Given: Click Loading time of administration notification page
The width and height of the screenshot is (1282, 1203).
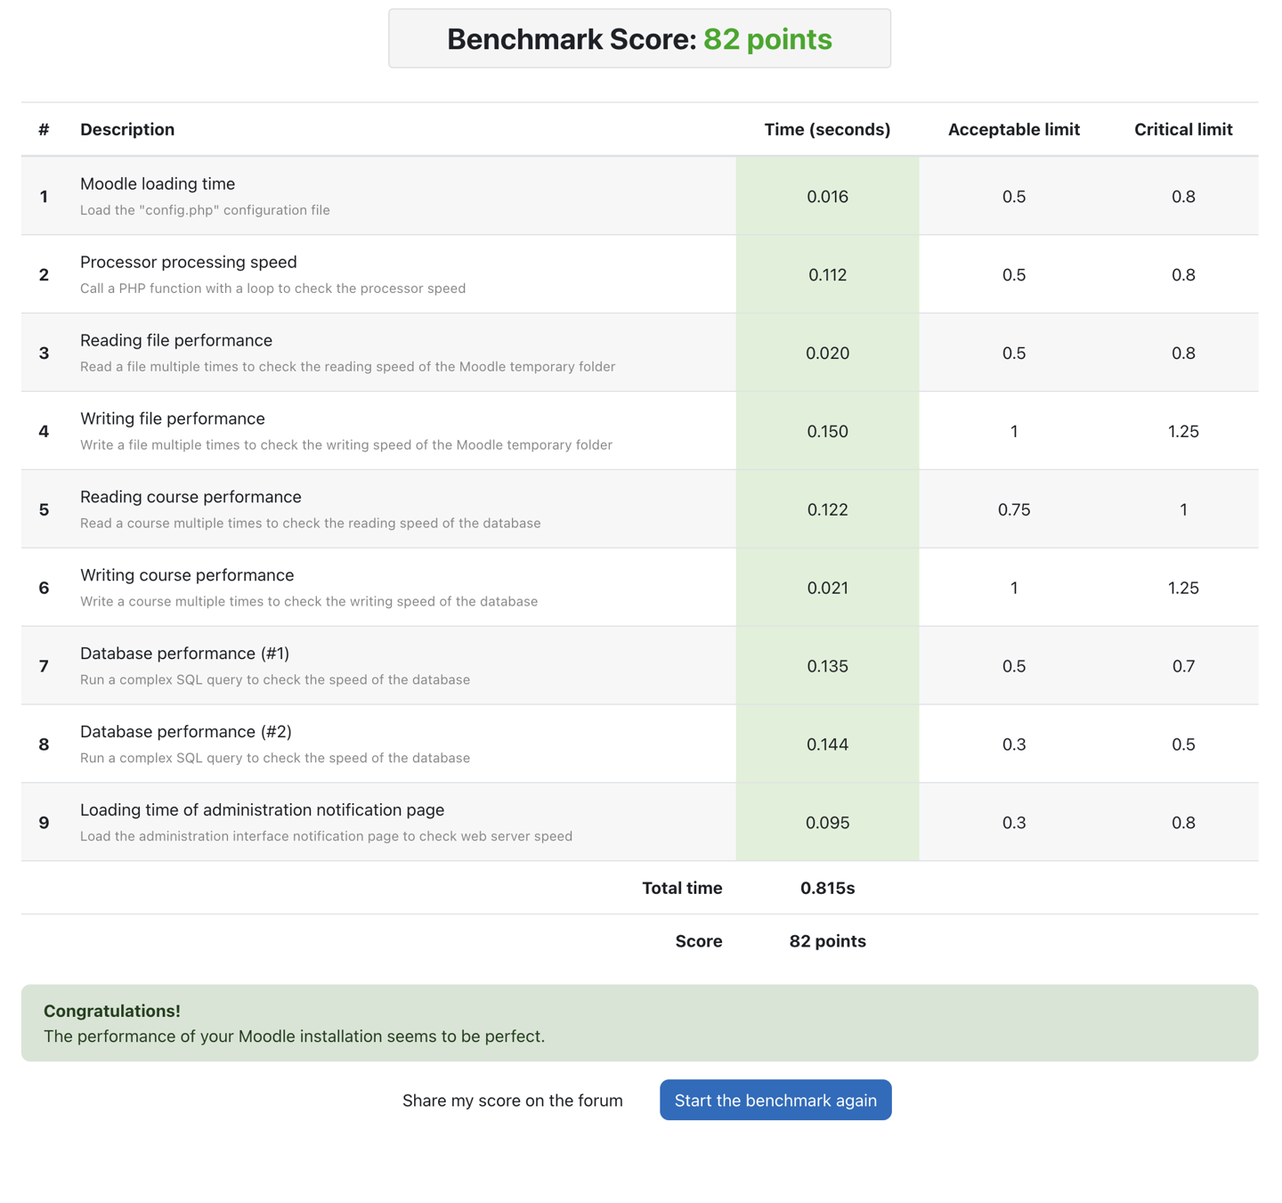Looking at the screenshot, I should coord(263,809).
